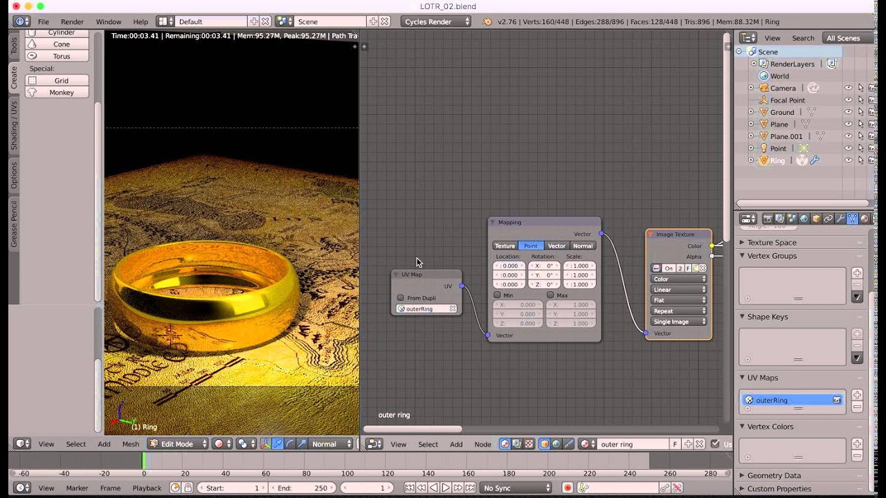Open the Constraints chain-link properties tab
Image resolution: width=886 pixels, height=498 pixels.
click(829, 219)
